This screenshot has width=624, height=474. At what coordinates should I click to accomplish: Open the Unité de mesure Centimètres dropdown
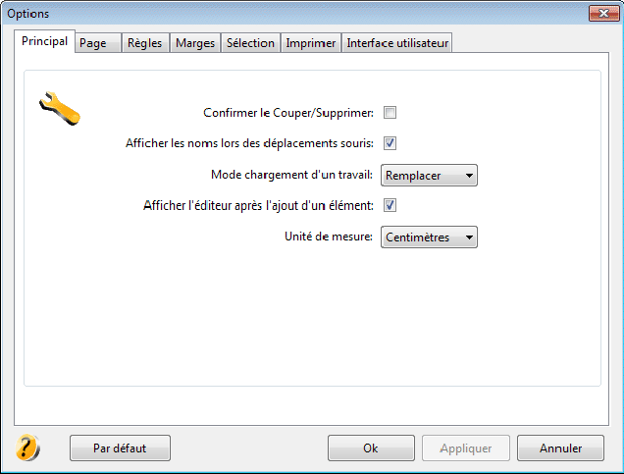[x=429, y=237]
